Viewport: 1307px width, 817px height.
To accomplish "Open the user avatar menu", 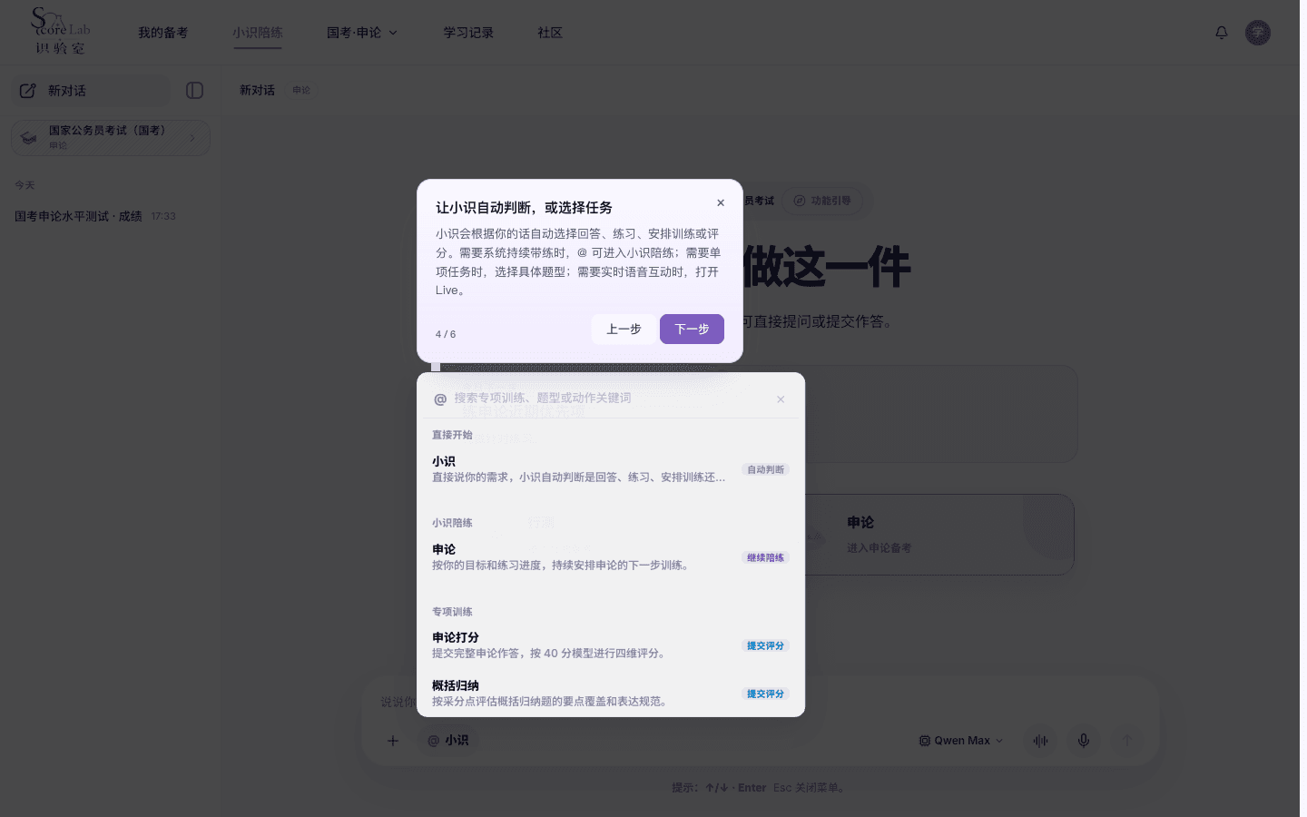I will 1258,33.
